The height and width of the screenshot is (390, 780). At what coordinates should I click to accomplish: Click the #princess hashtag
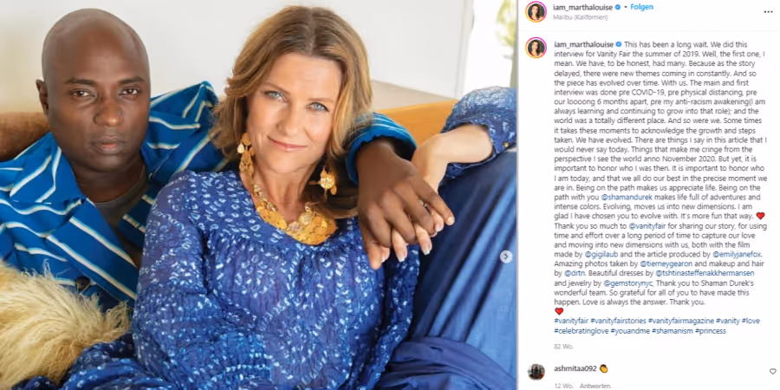tap(711, 331)
